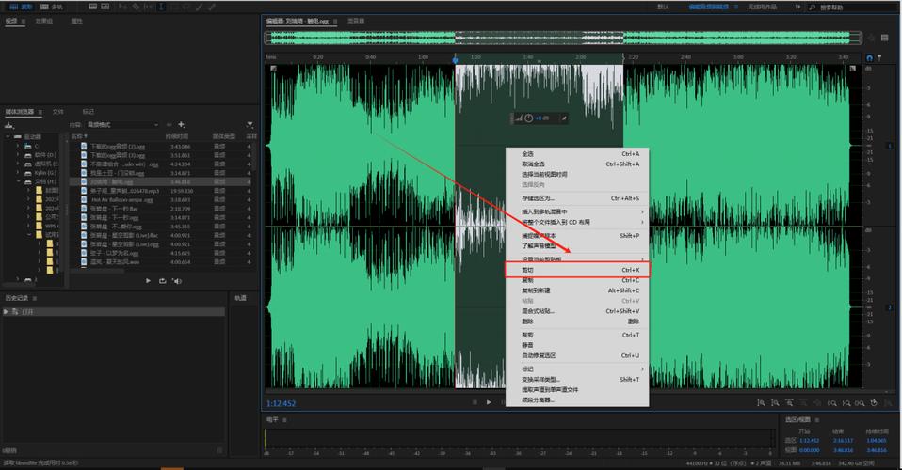Toggle auto-play speaker icon in Media Browser

177,281
